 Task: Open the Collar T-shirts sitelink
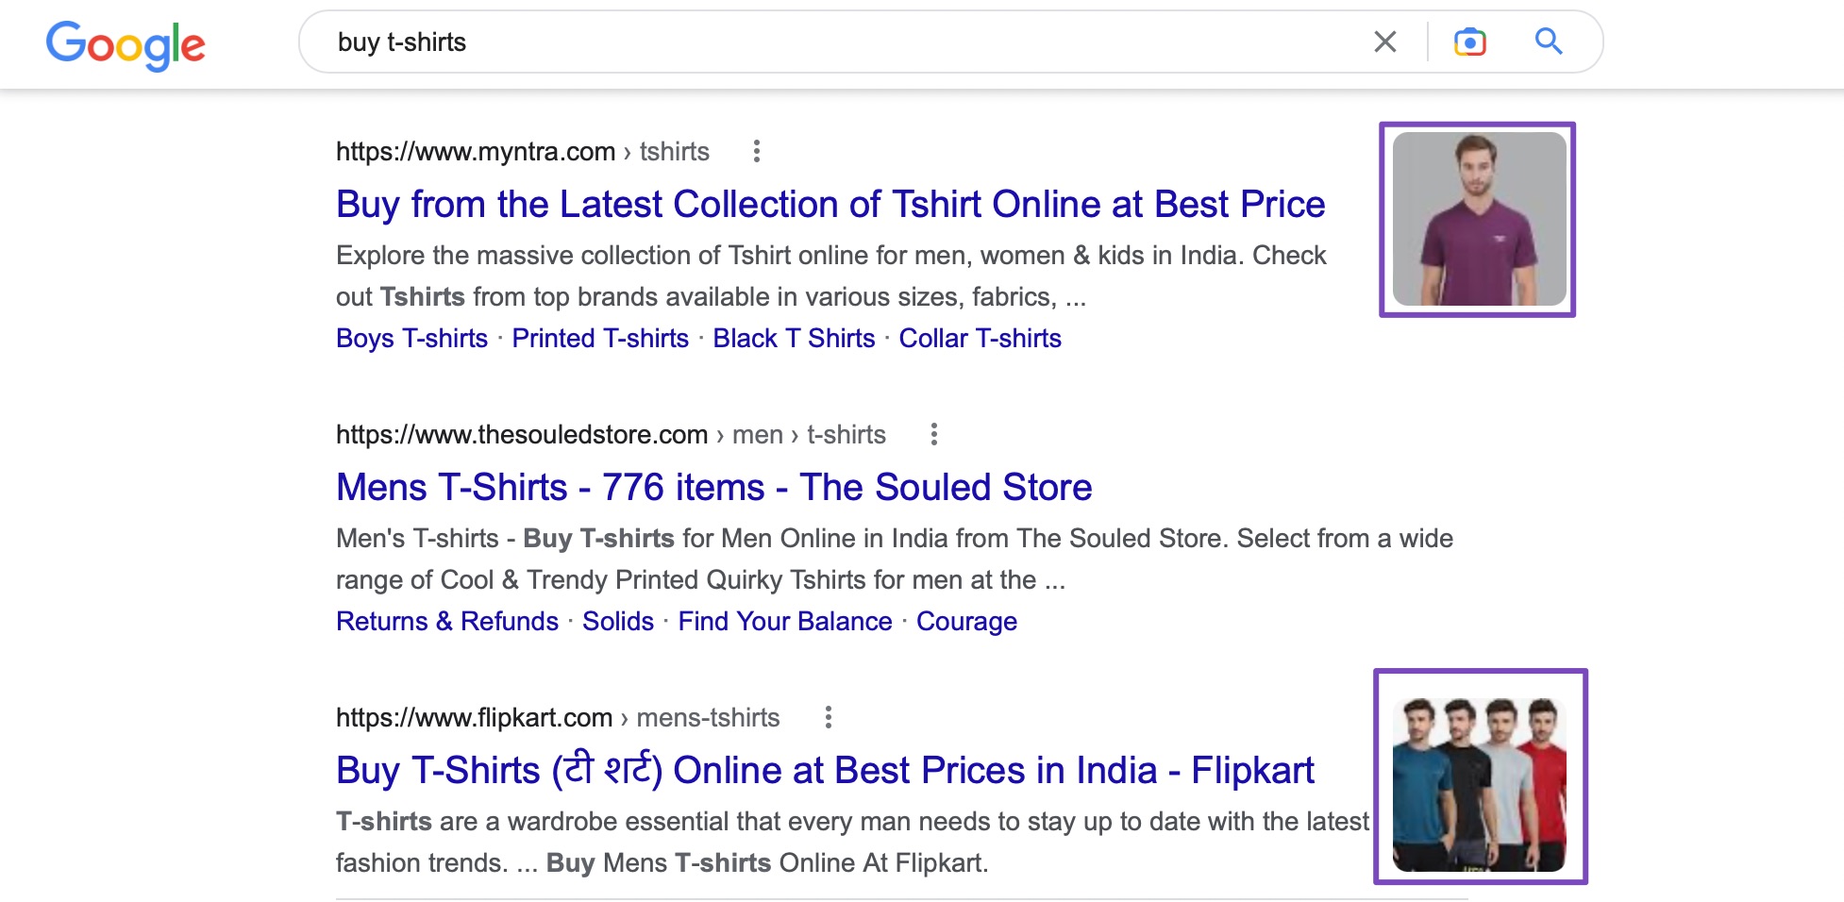pos(980,339)
